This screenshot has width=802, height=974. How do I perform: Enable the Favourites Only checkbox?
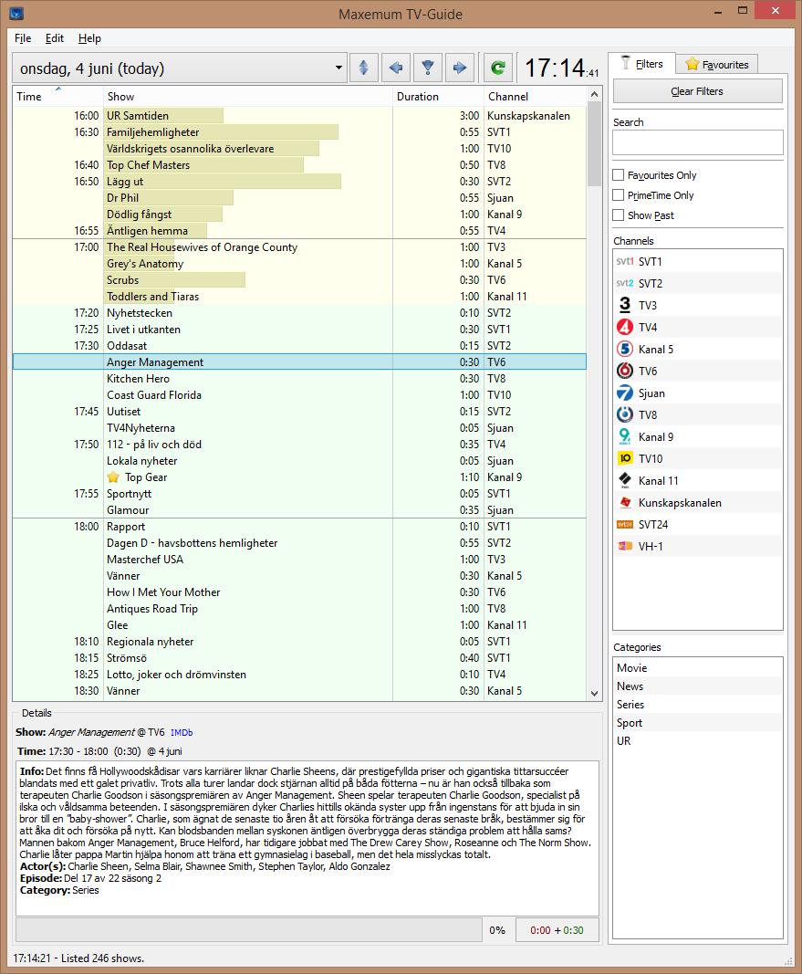point(619,175)
